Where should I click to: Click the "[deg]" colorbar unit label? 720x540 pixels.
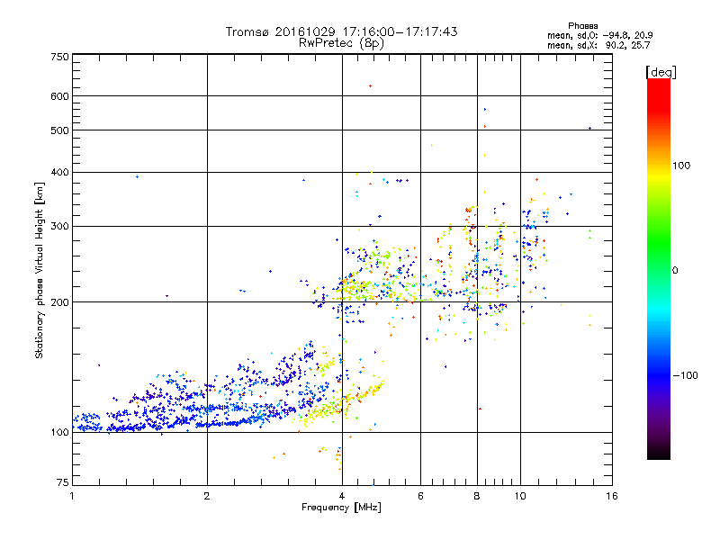click(661, 72)
